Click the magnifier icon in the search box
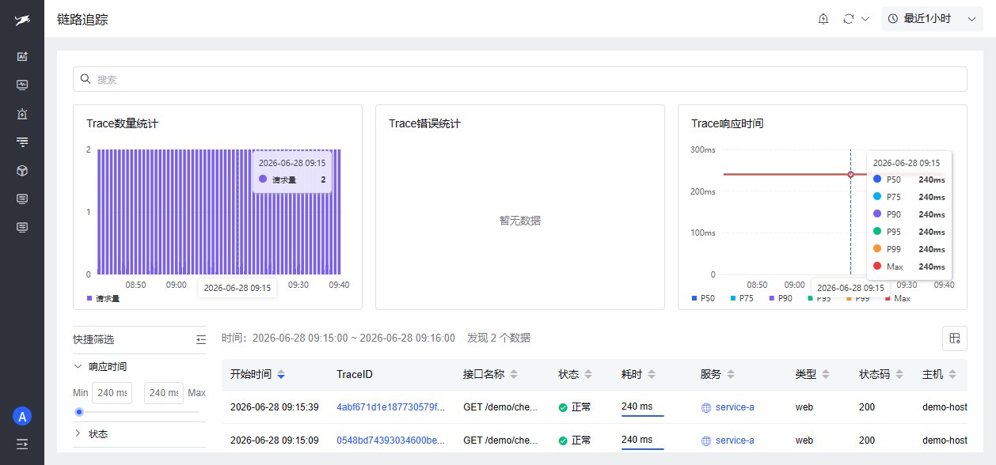 coord(86,79)
